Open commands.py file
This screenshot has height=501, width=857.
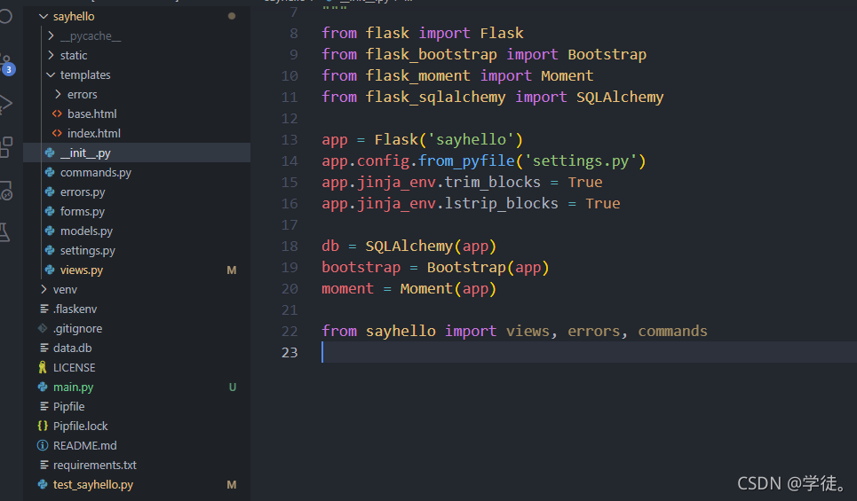(x=96, y=172)
